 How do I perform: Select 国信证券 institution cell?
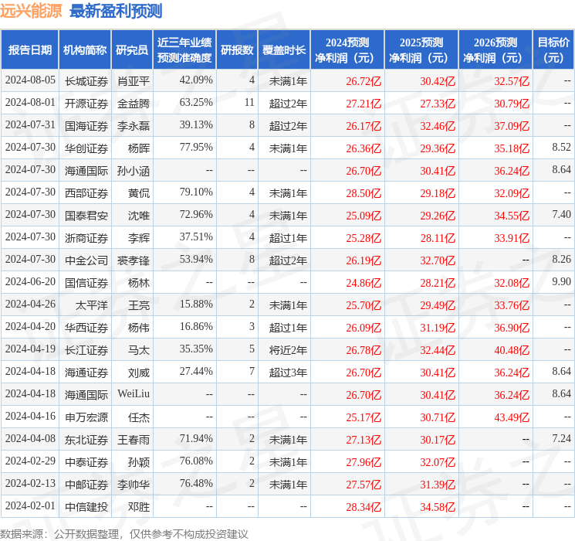(86, 283)
